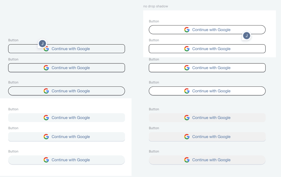Click Google logo in top-right pill button

[187, 30]
